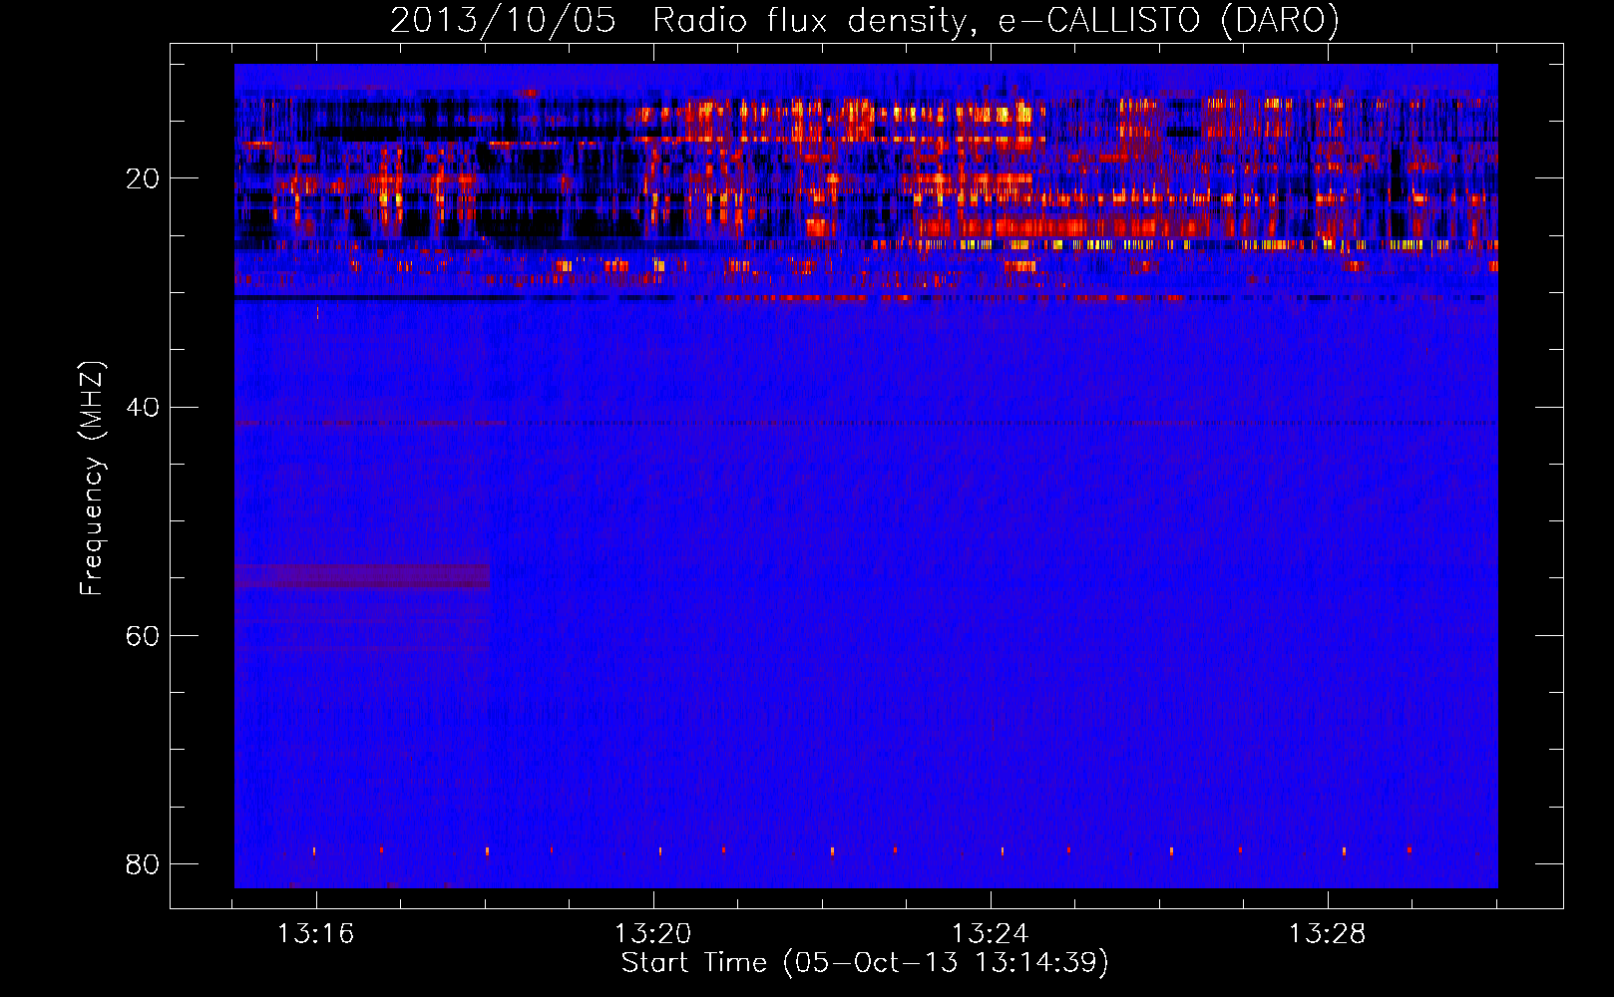Screen dimensions: 1614x997
Task: Select the date '2013/10/05' in title
Action: pos(503,20)
